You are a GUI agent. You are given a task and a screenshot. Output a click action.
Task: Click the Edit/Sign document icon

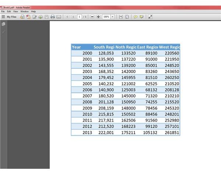(35, 17)
